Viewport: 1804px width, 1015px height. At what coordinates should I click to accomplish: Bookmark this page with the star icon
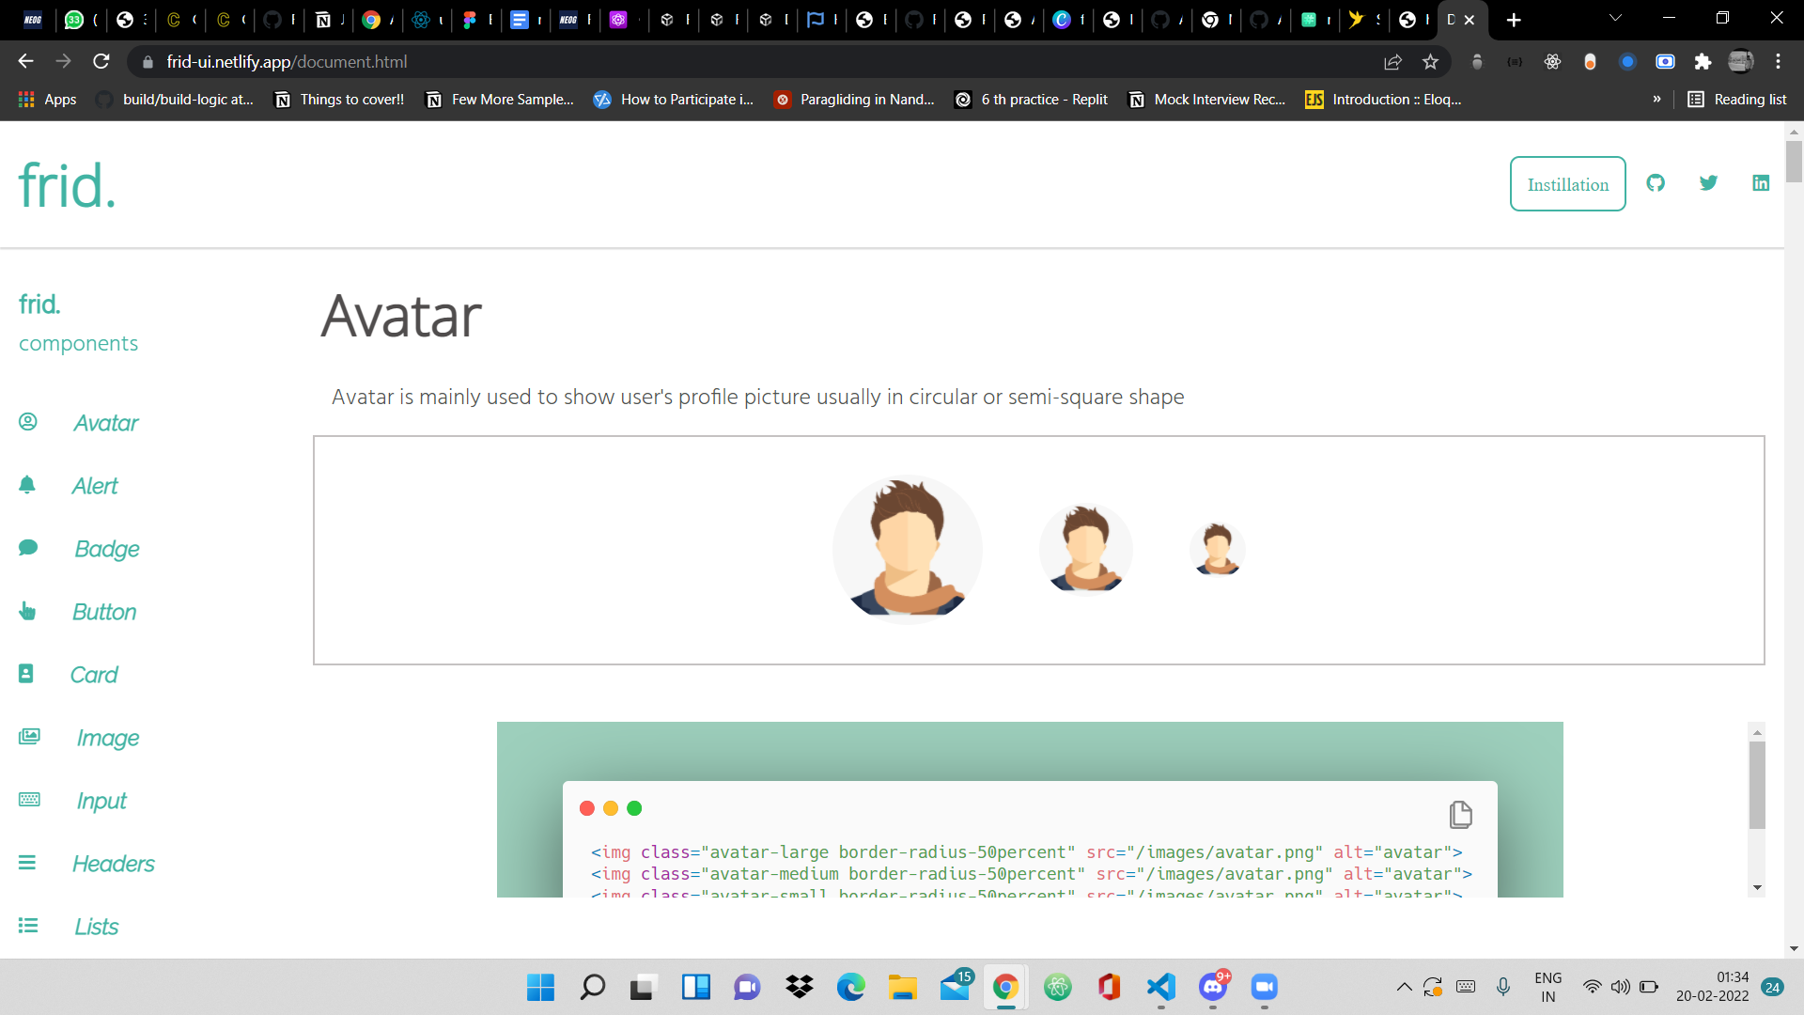[x=1431, y=62]
